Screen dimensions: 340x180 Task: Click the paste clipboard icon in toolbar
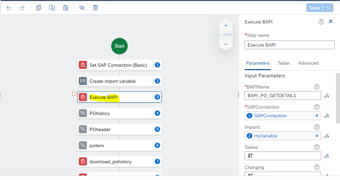coord(66,8)
